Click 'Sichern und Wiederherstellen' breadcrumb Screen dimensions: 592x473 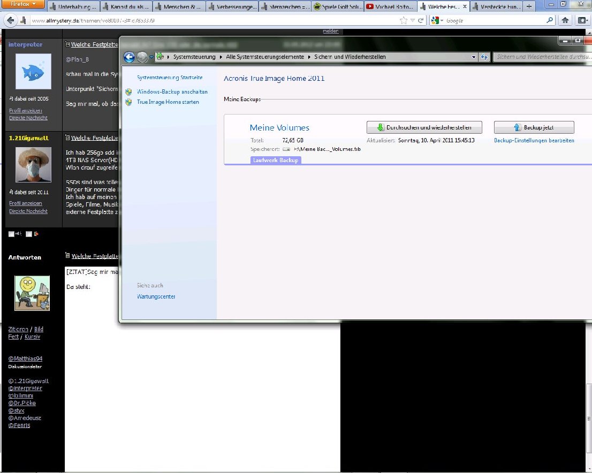(x=350, y=57)
